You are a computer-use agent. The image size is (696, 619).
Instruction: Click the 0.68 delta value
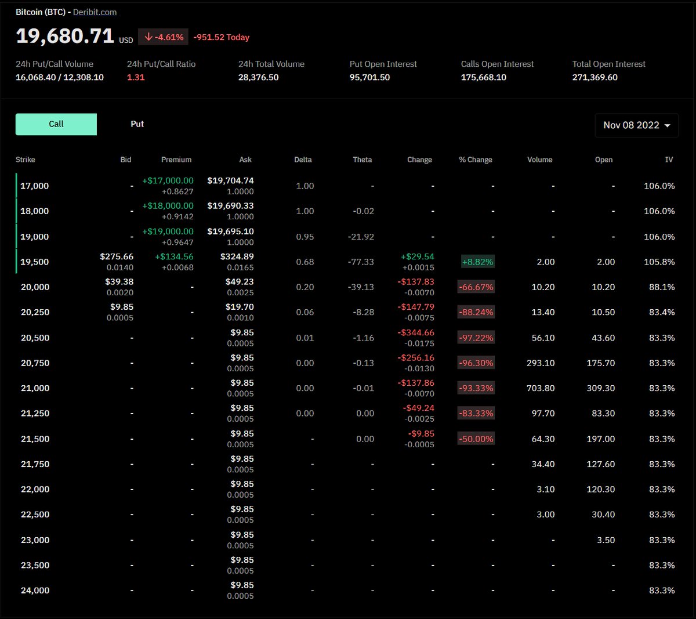coord(305,262)
